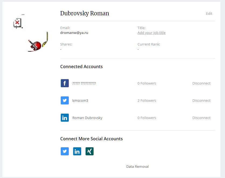Click the Dubrovsky Roman profile heading

click(85, 13)
